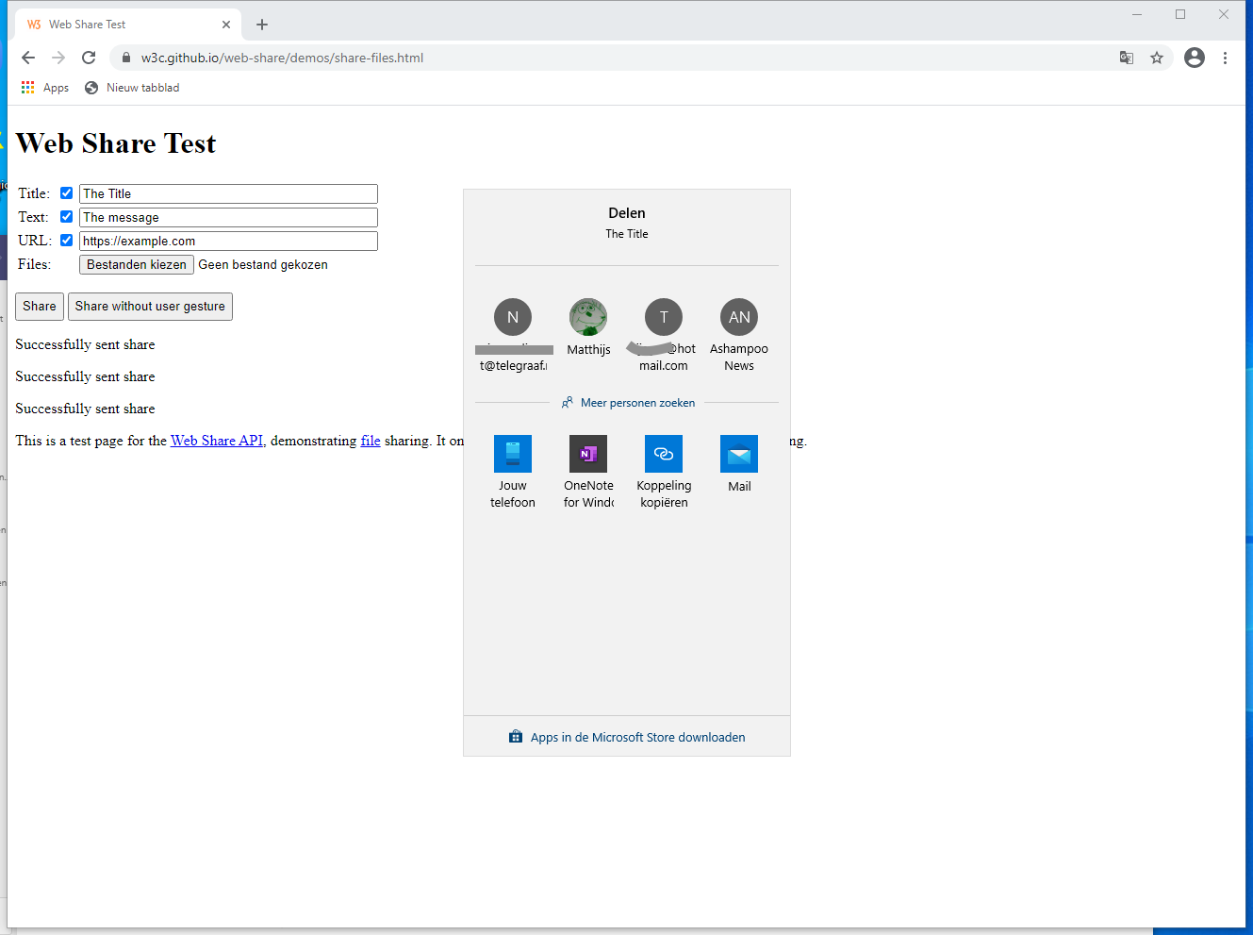This screenshot has height=935, width=1253.
Task: Open the Chrome profile avatar
Action: (1195, 58)
